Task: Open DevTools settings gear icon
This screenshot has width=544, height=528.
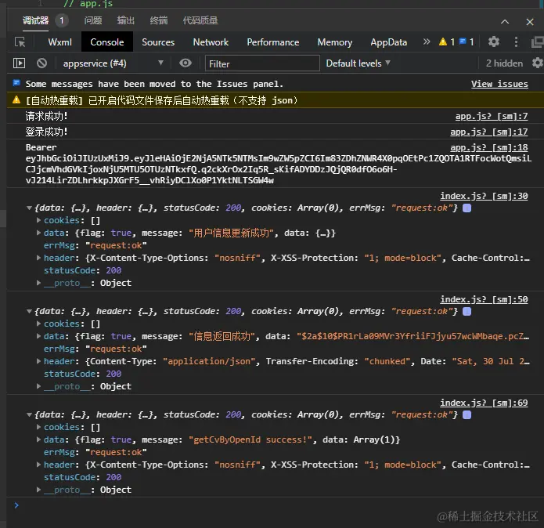Action: pyautogui.click(x=494, y=42)
